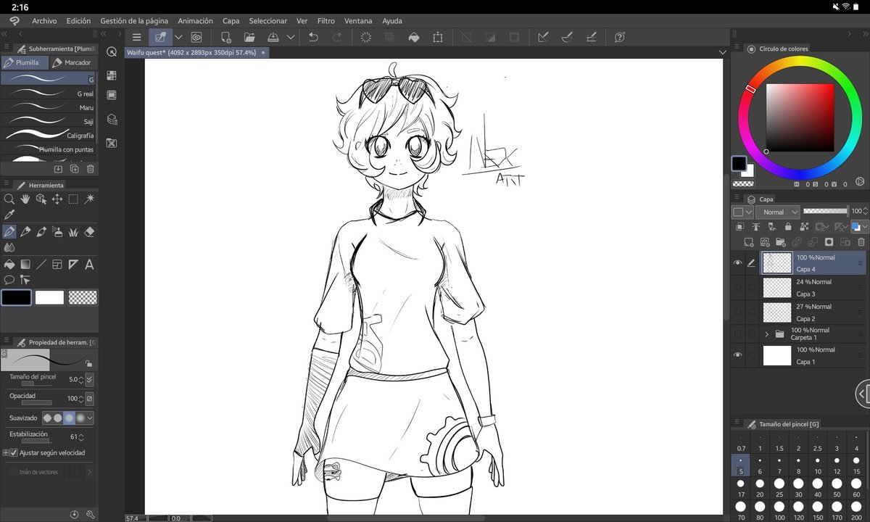Toggle Ajustar según velocidad checkbox
The width and height of the screenshot is (870, 522).
[14, 452]
